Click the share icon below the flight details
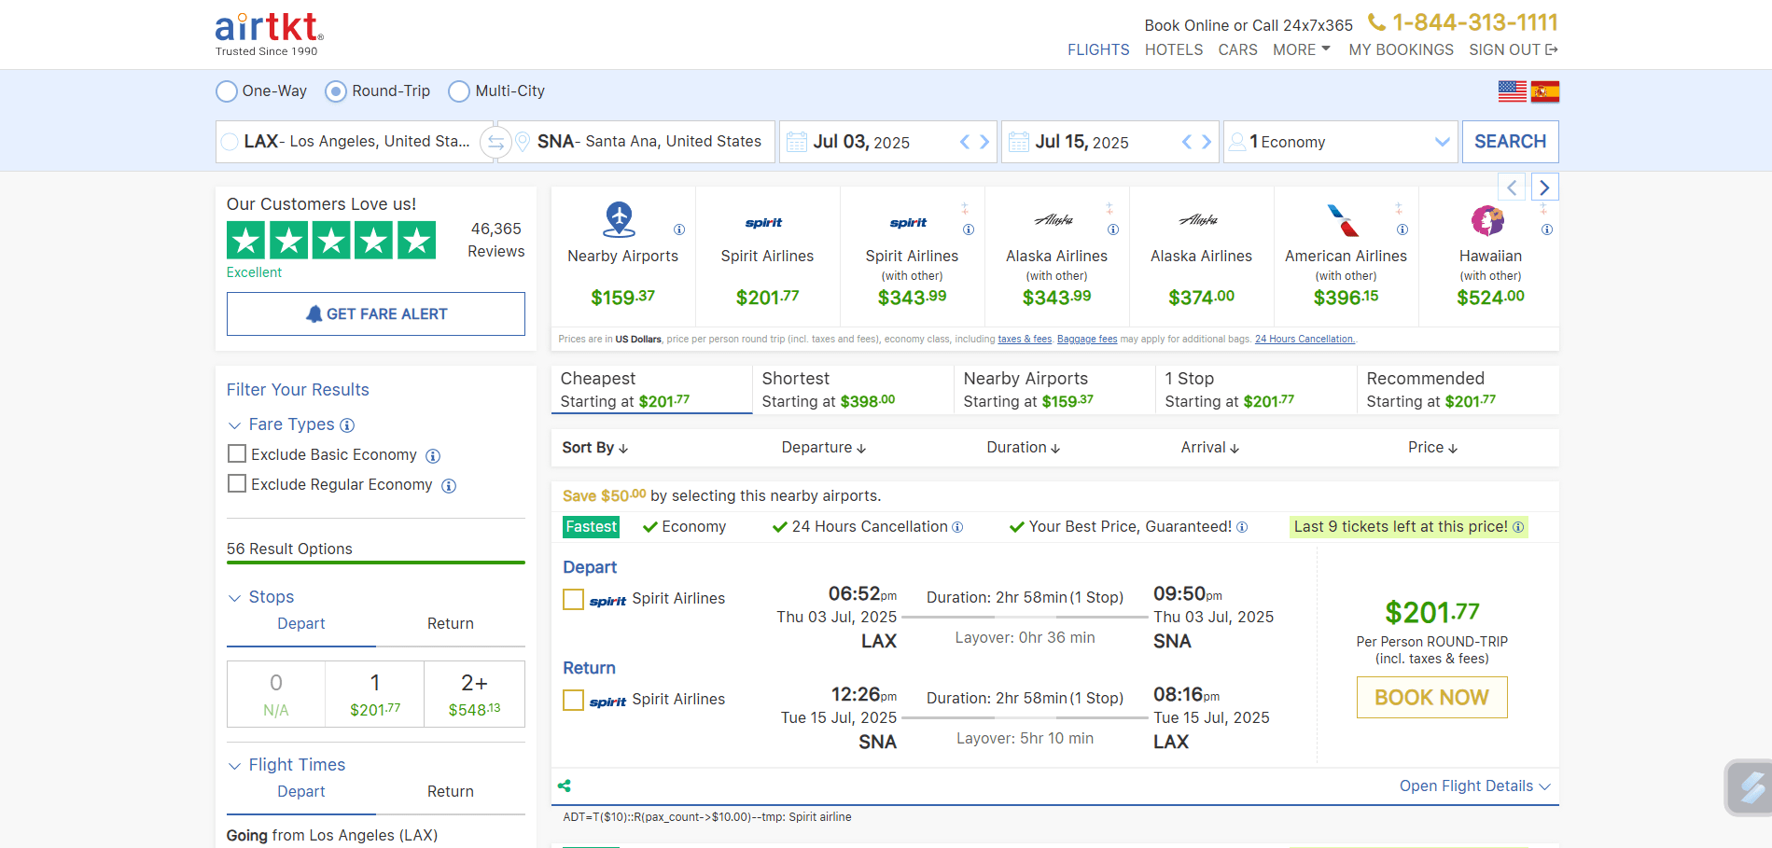This screenshot has height=848, width=1772. coord(565,785)
